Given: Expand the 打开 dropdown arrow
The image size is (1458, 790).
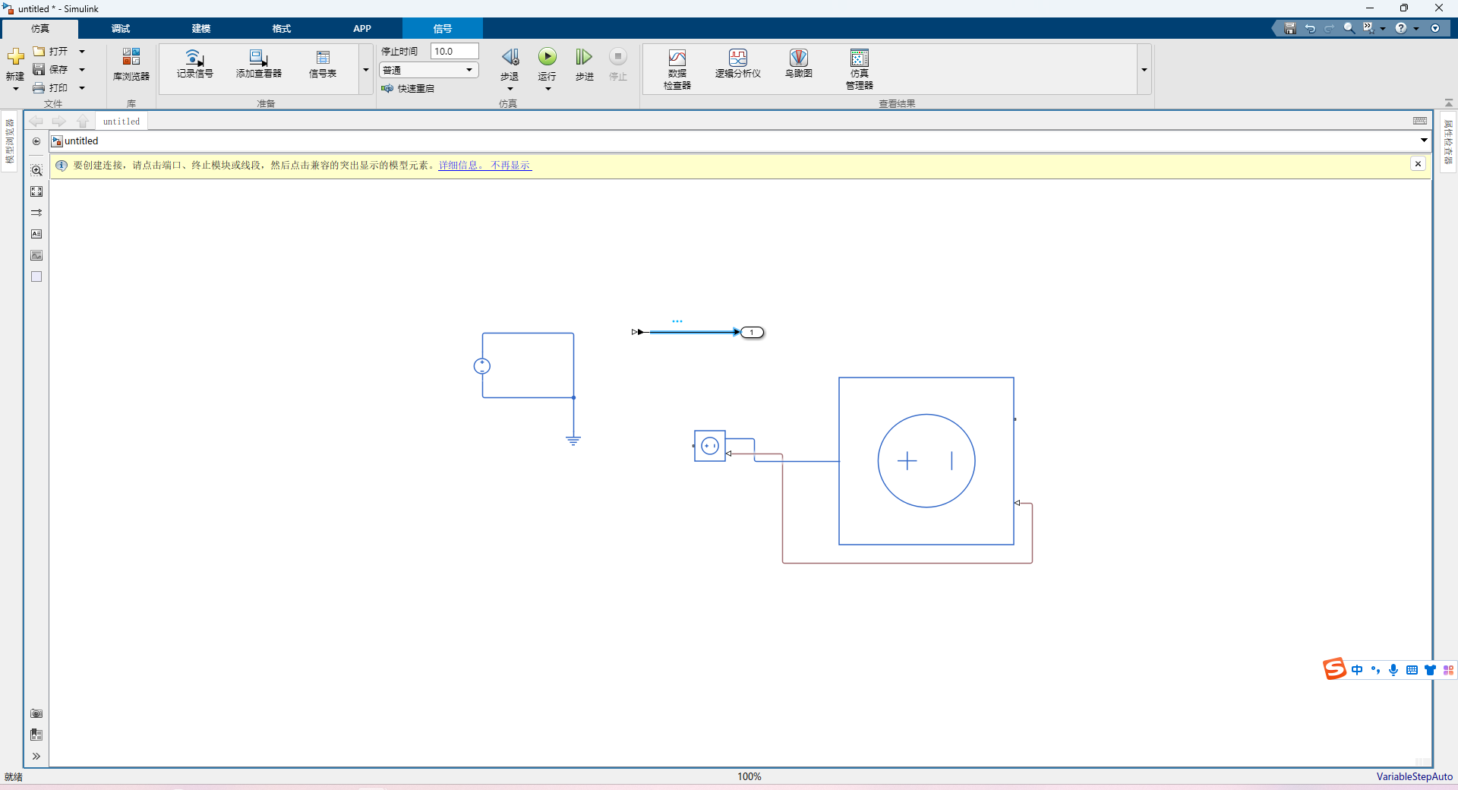Looking at the screenshot, I should pos(82,52).
